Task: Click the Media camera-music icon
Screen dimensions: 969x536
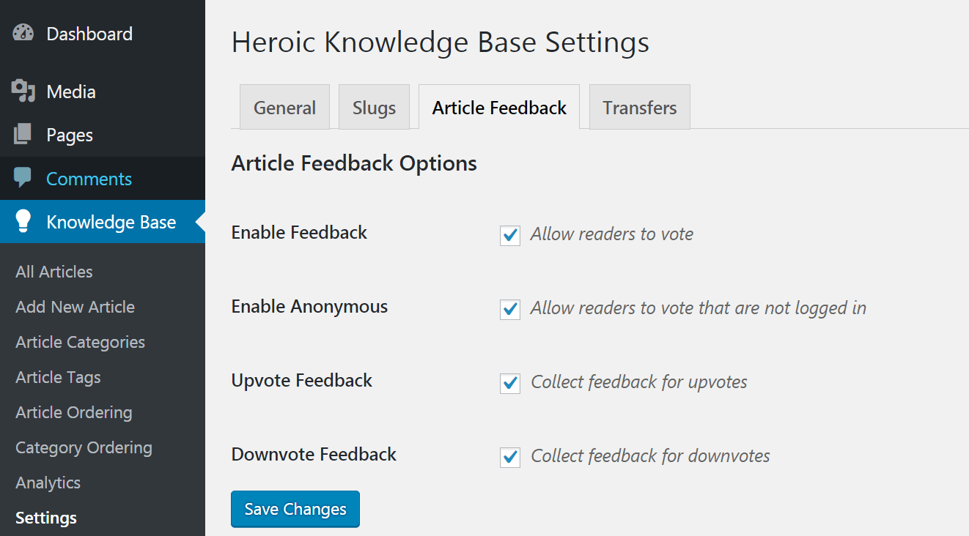Action: click(23, 92)
